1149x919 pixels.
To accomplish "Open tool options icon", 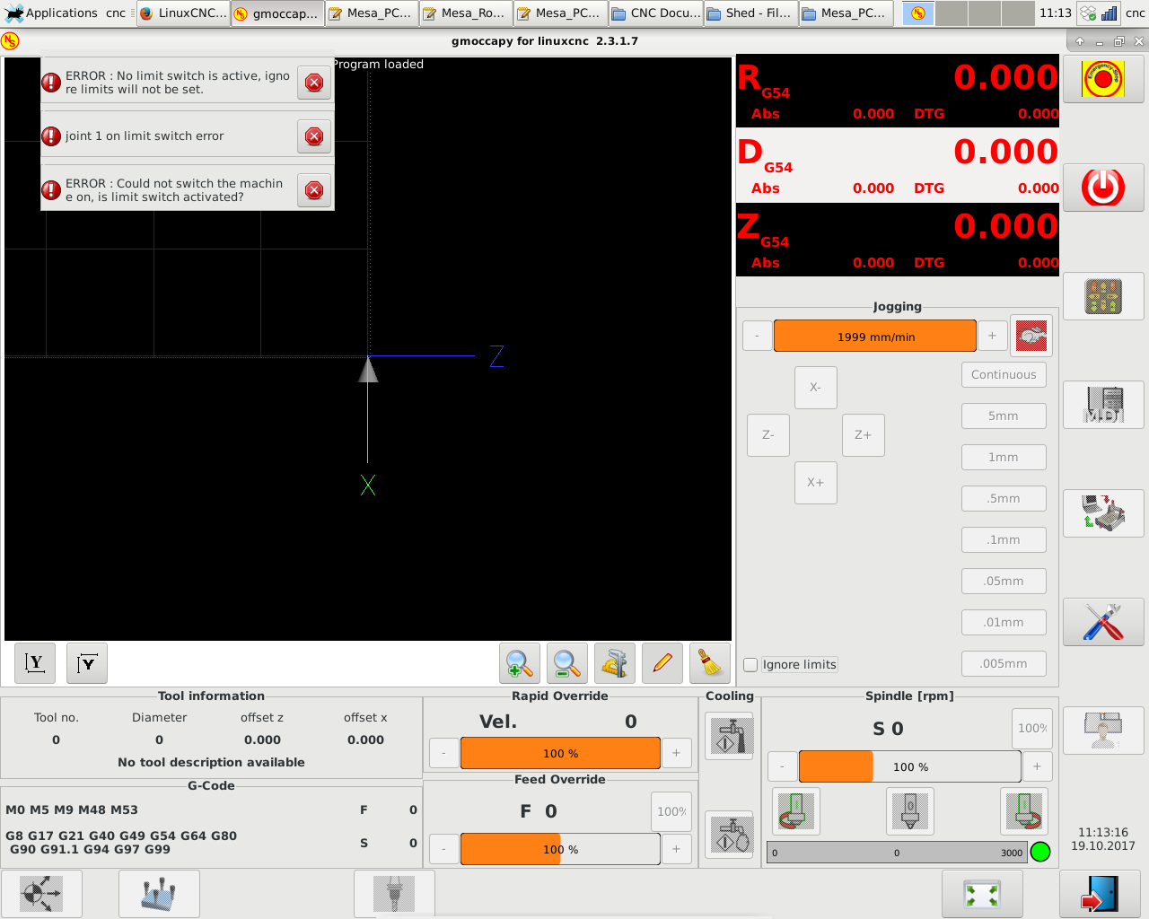I will point(394,895).
